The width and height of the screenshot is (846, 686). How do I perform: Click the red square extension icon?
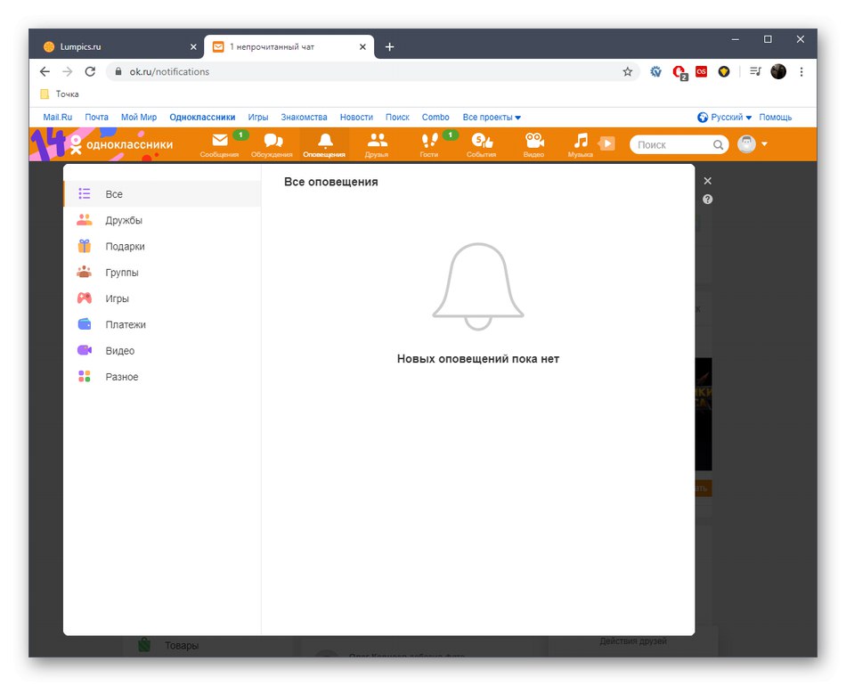pos(702,71)
